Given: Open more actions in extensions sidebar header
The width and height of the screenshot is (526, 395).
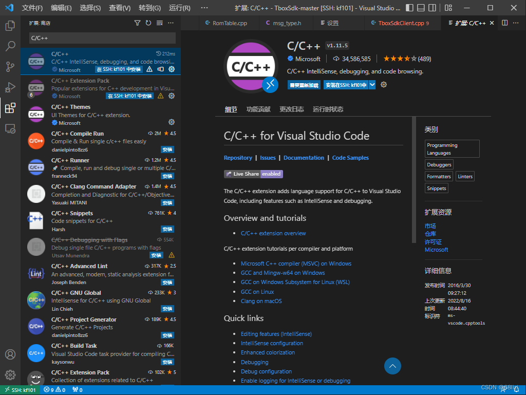Looking at the screenshot, I should 171,23.
